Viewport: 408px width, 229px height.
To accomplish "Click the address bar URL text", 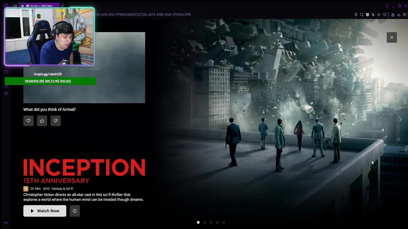I will click(x=143, y=15).
